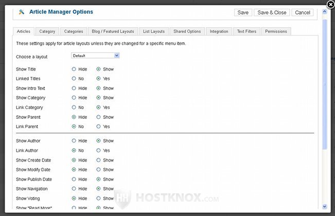This screenshot has height=216, width=335.
Task: Click the Save & Close button
Action: tap(272, 12)
